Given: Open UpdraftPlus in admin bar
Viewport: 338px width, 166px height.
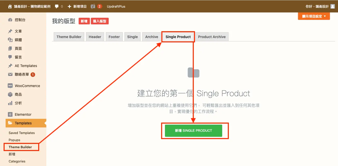Looking at the screenshot, I should pyautogui.click(x=116, y=6).
